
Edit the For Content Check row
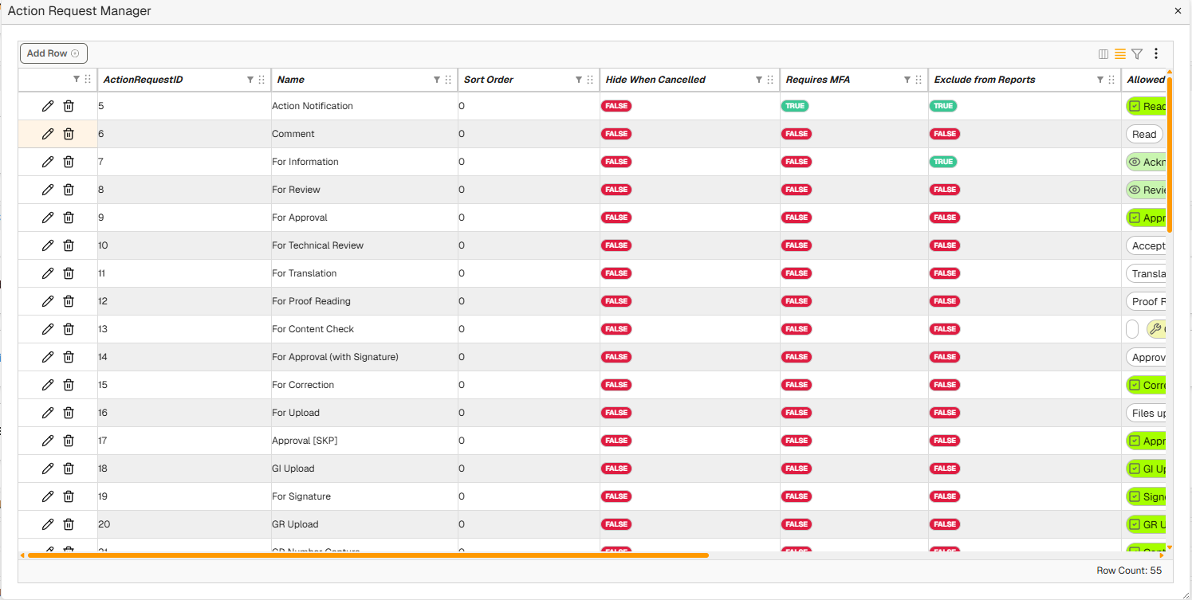(48, 329)
